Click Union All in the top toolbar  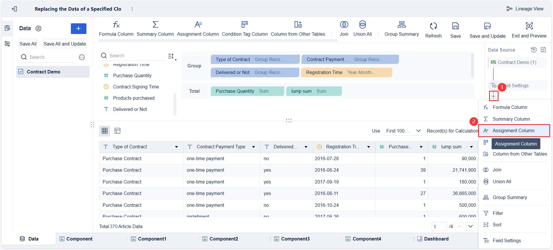pos(363,29)
